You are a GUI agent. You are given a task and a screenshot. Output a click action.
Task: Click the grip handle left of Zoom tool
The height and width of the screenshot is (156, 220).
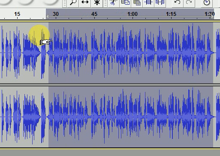65,3
